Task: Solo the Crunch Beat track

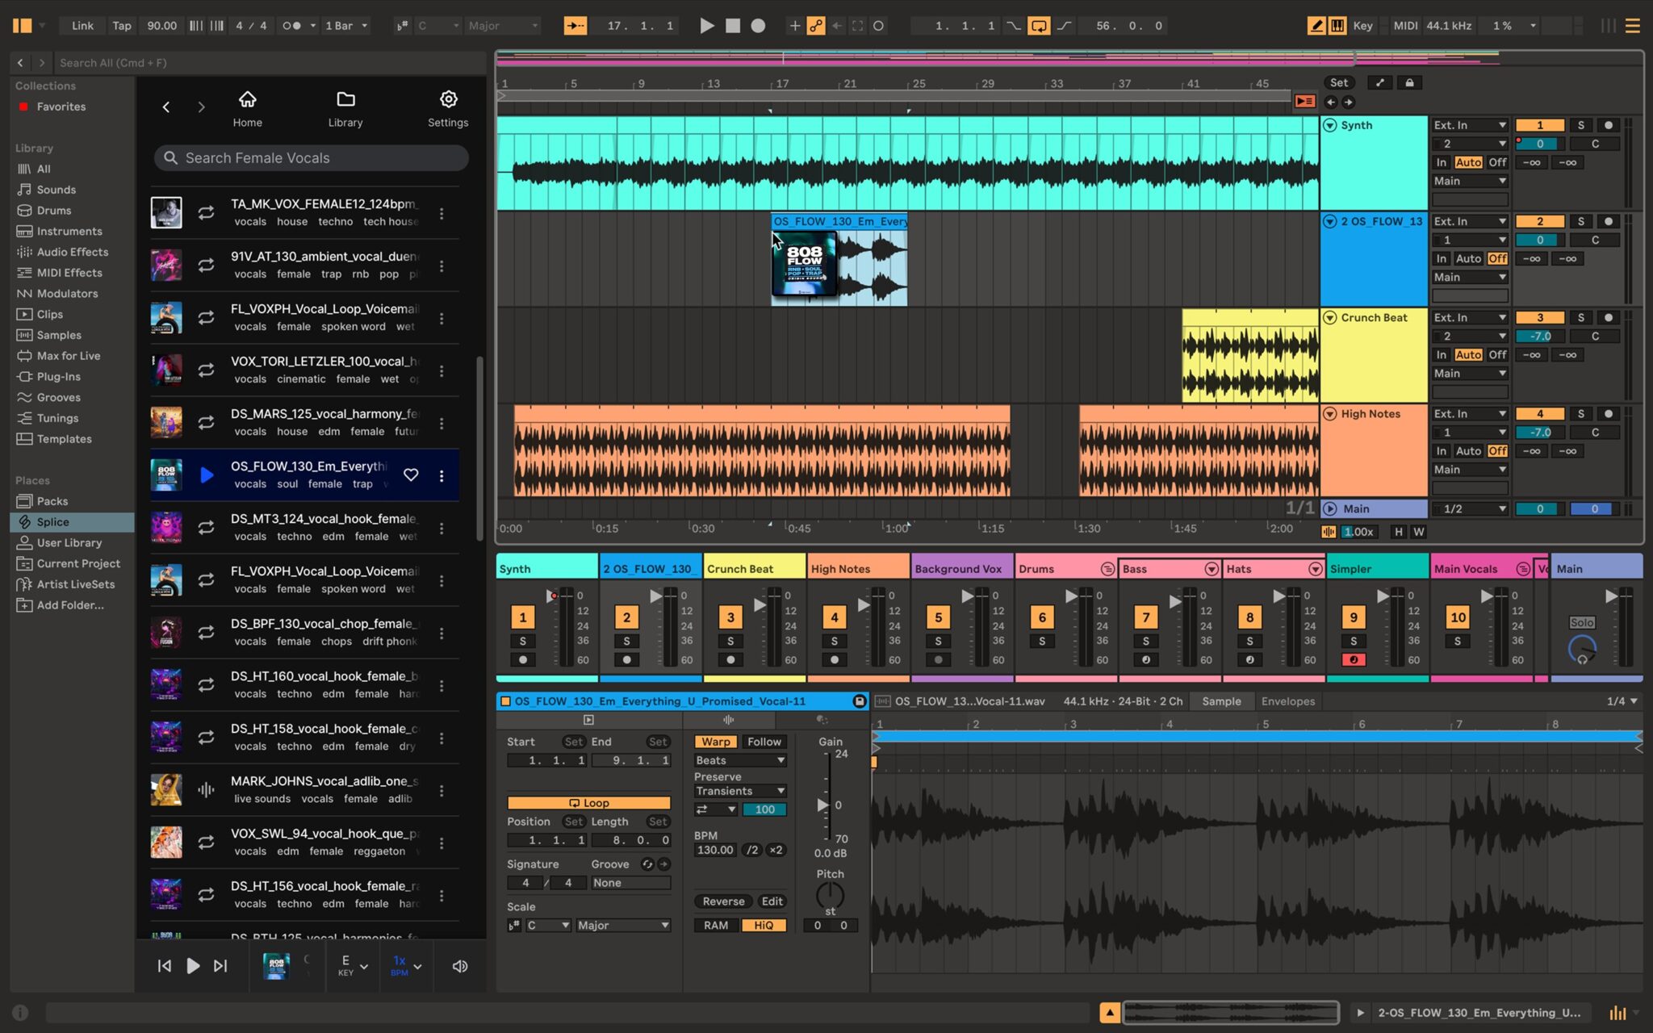Action: click(730, 640)
